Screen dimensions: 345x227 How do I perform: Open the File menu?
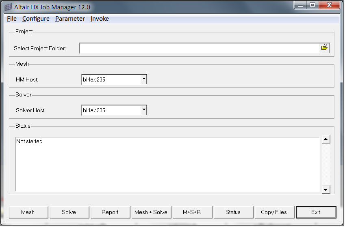tap(12, 19)
